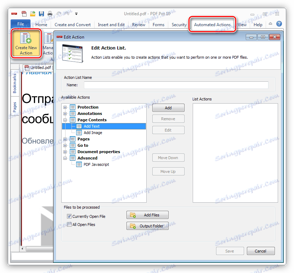Open the File menu tab
Screen dimensions: 294x273
(21, 24)
